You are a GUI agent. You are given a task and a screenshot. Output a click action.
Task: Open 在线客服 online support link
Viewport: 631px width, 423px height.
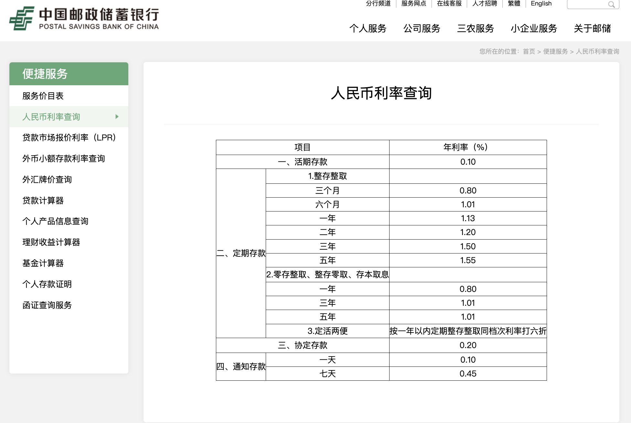point(449,4)
